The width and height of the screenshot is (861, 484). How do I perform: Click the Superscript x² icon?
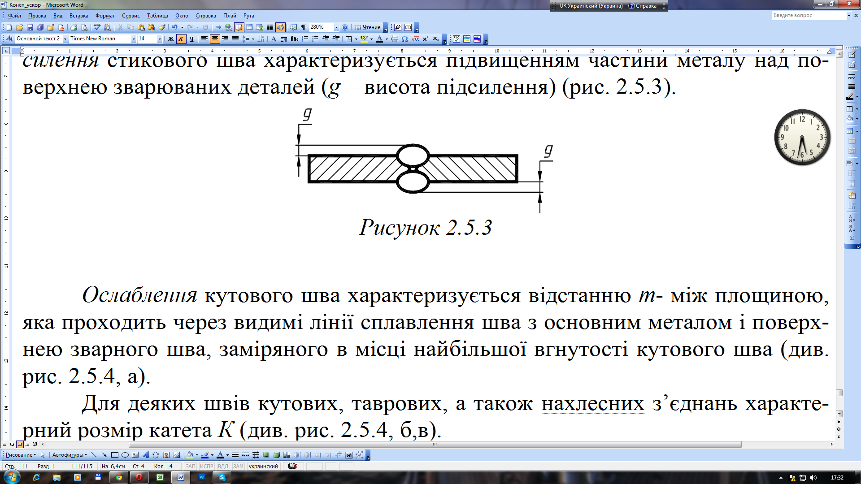tap(425, 39)
